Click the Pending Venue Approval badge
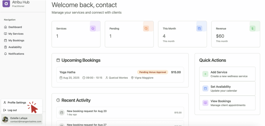Image resolution: width=265 pixels, height=126 pixels. pos(152,72)
